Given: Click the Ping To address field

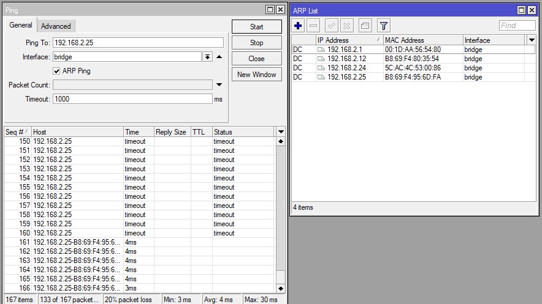Looking at the screenshot, I should coord(138,43).
